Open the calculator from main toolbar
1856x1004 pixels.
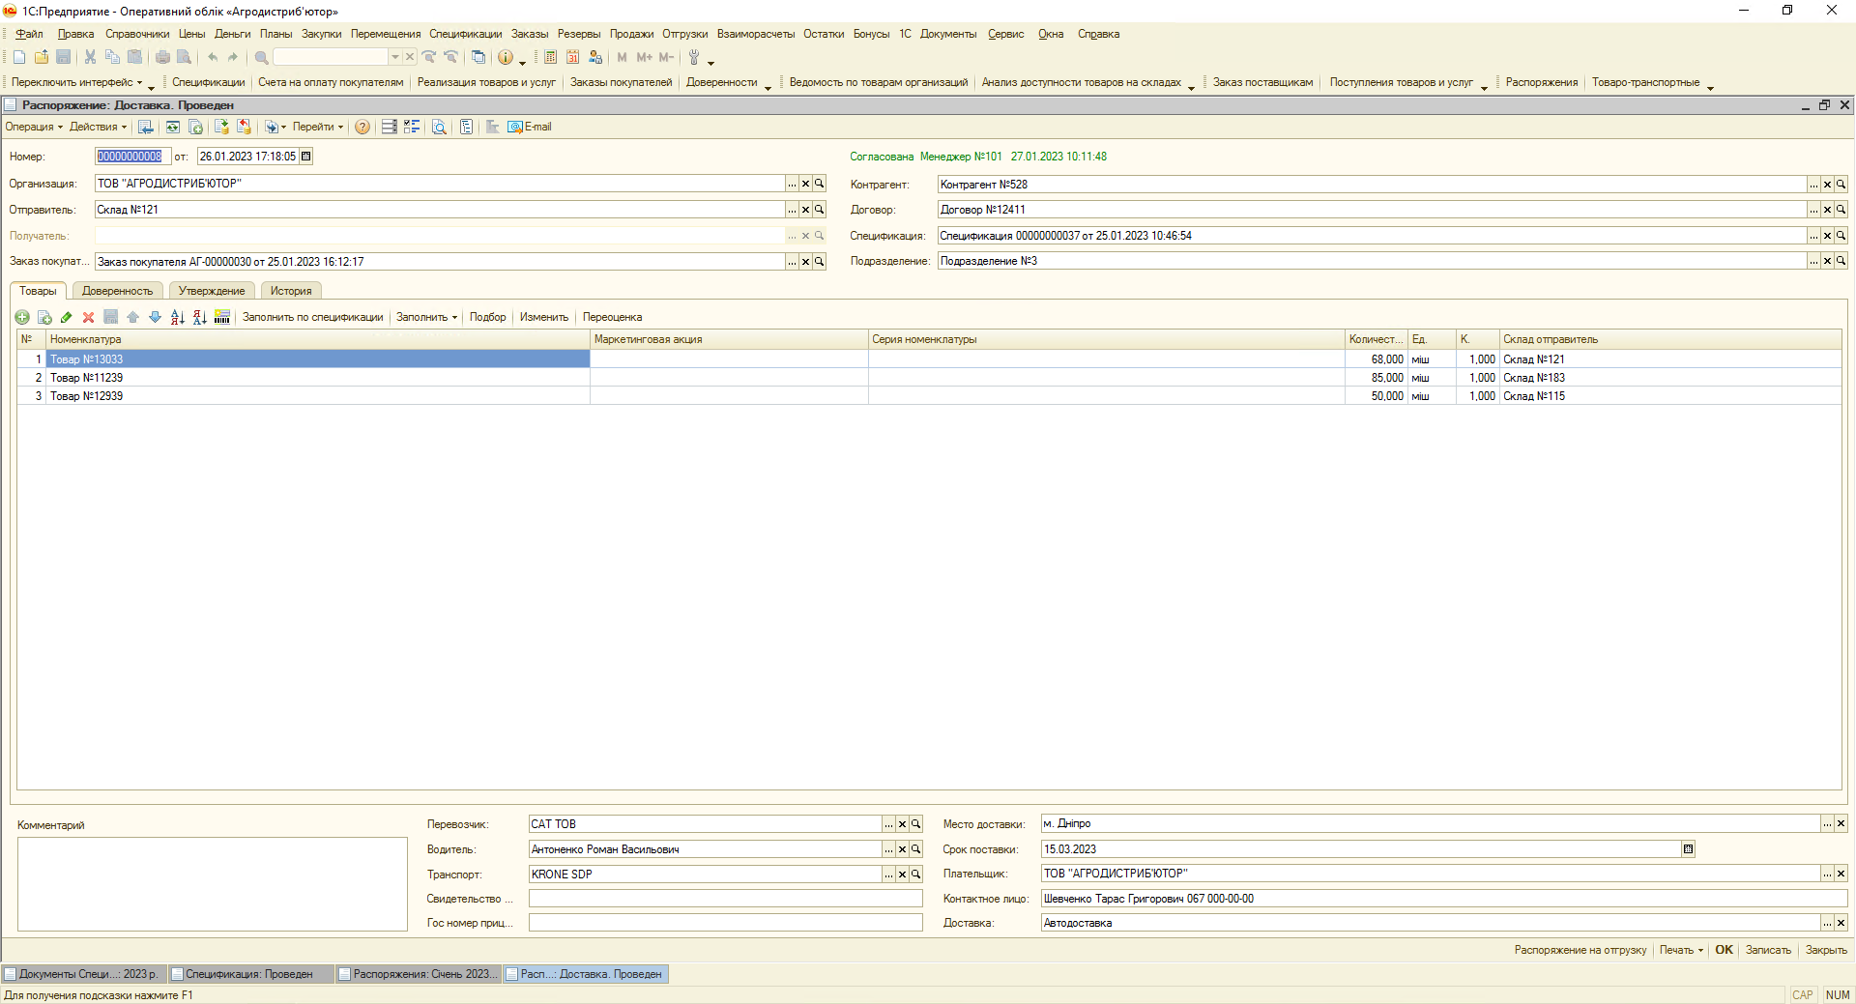click(x=550, y=57)
